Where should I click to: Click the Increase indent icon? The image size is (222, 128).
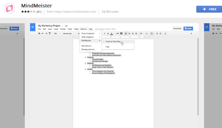click(x=160, y=34)
